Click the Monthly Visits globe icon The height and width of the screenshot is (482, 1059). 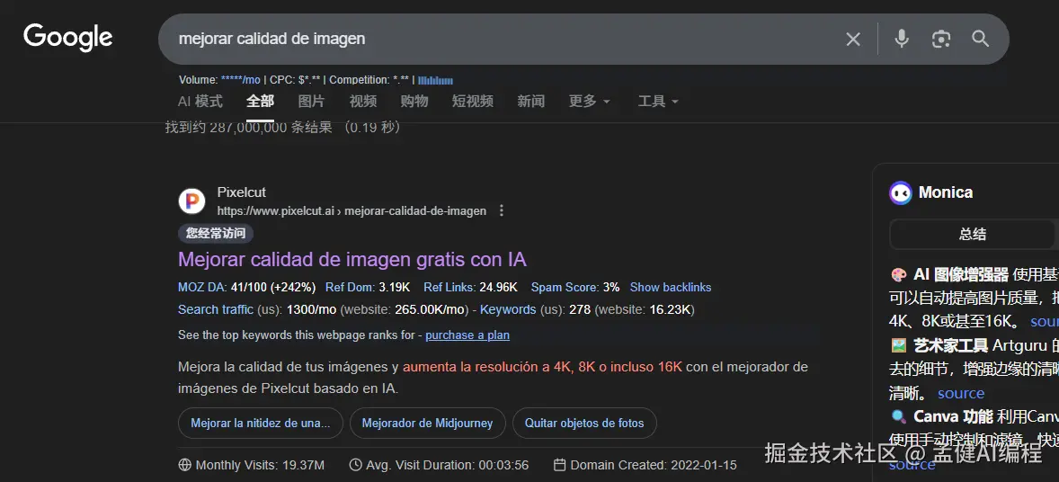point(184,465)
